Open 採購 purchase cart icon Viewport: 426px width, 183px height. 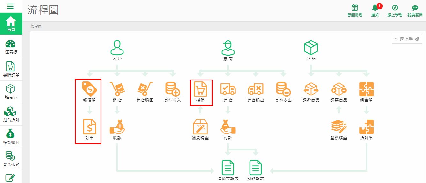coord(200,89)
